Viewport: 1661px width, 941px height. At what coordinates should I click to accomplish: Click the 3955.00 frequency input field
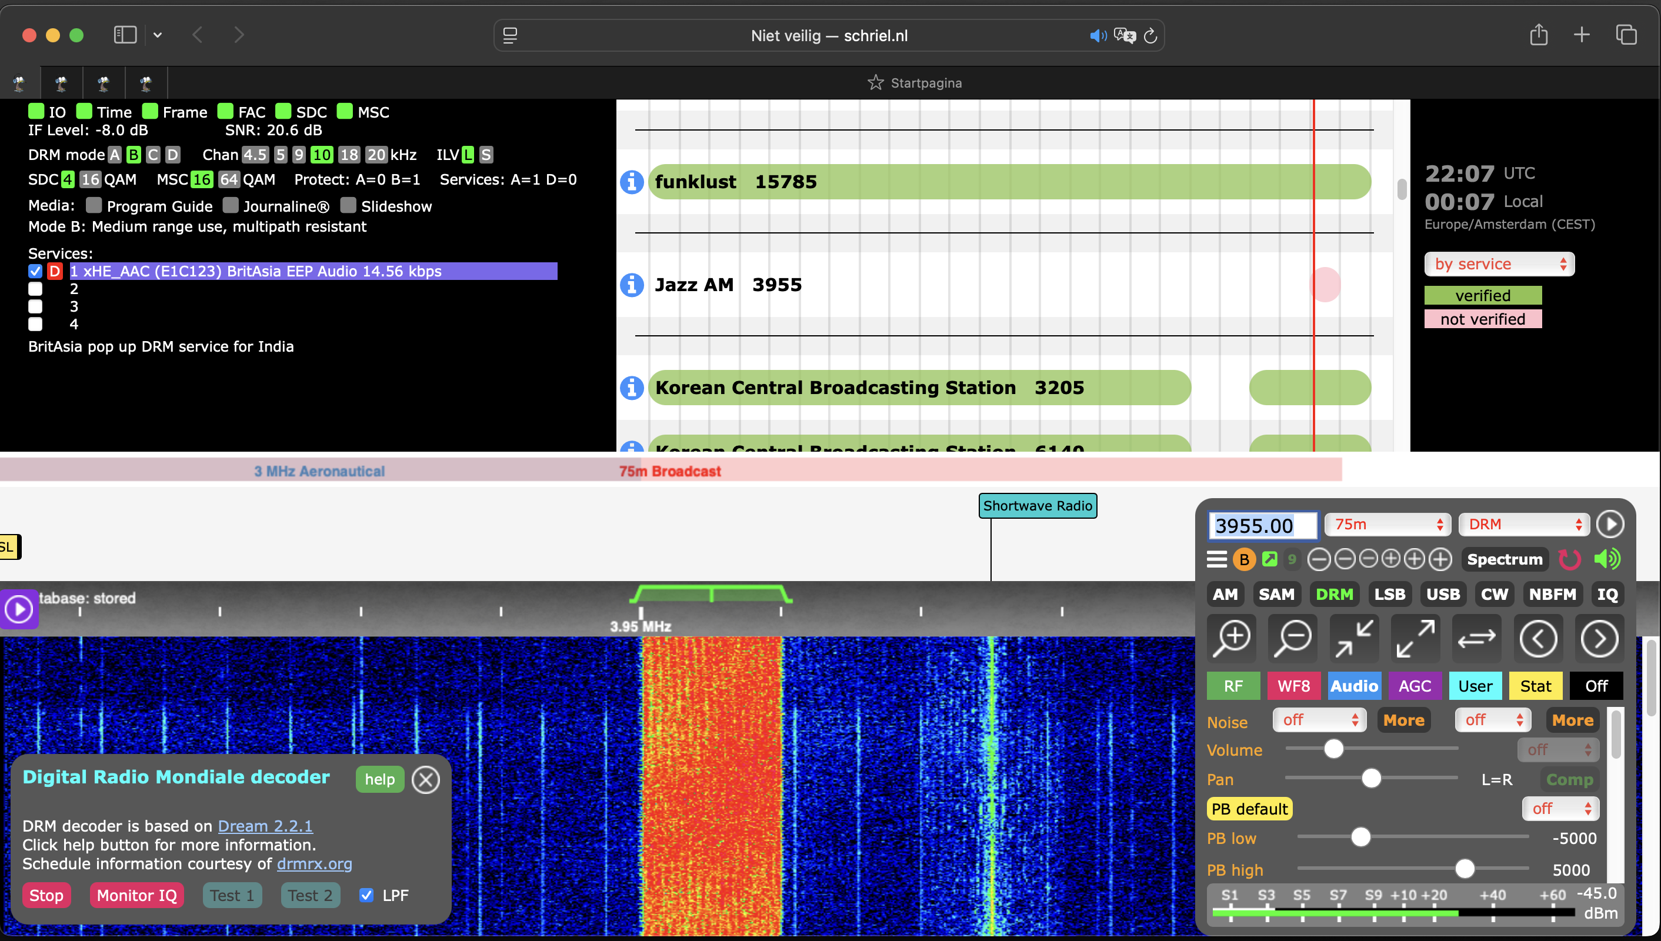tap(1262, 525)
